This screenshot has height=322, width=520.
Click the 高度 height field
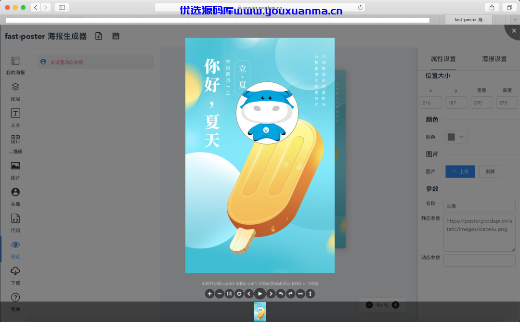tap(507, 103)
